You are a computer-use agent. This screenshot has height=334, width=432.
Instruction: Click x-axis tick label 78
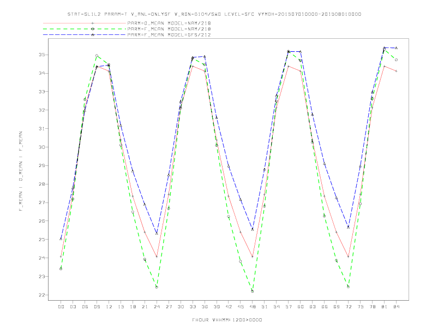(x=372, y=307)
